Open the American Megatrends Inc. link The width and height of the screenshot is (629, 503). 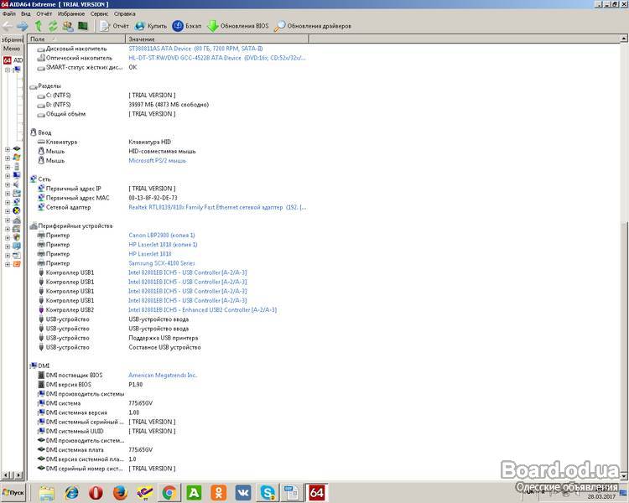point(163,375)
